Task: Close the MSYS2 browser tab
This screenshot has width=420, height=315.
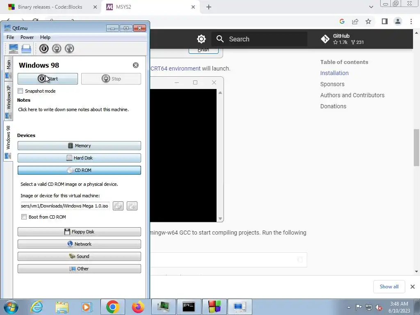Action: 193,7
